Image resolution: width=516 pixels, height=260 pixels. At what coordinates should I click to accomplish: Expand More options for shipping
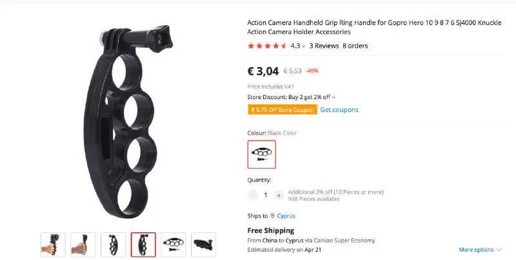(480, 250)
